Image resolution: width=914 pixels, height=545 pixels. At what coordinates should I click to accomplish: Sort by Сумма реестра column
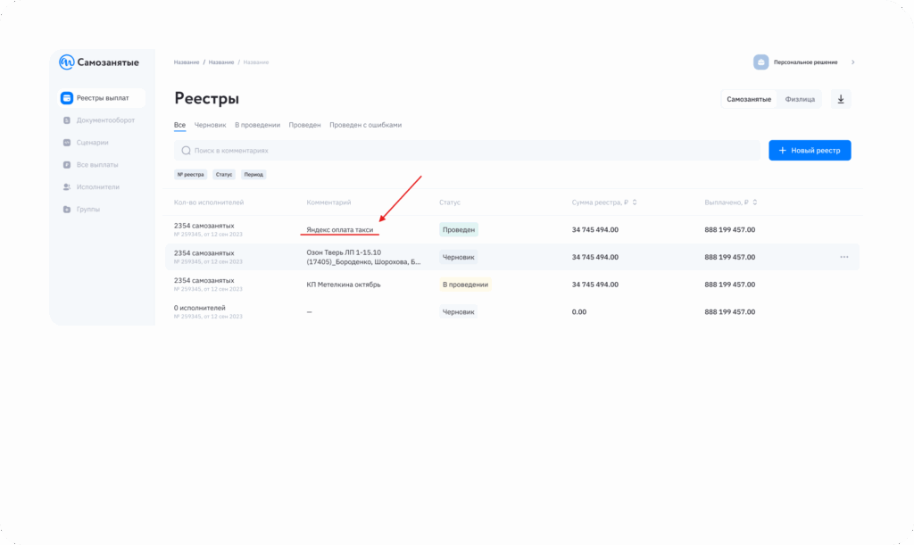634,202
